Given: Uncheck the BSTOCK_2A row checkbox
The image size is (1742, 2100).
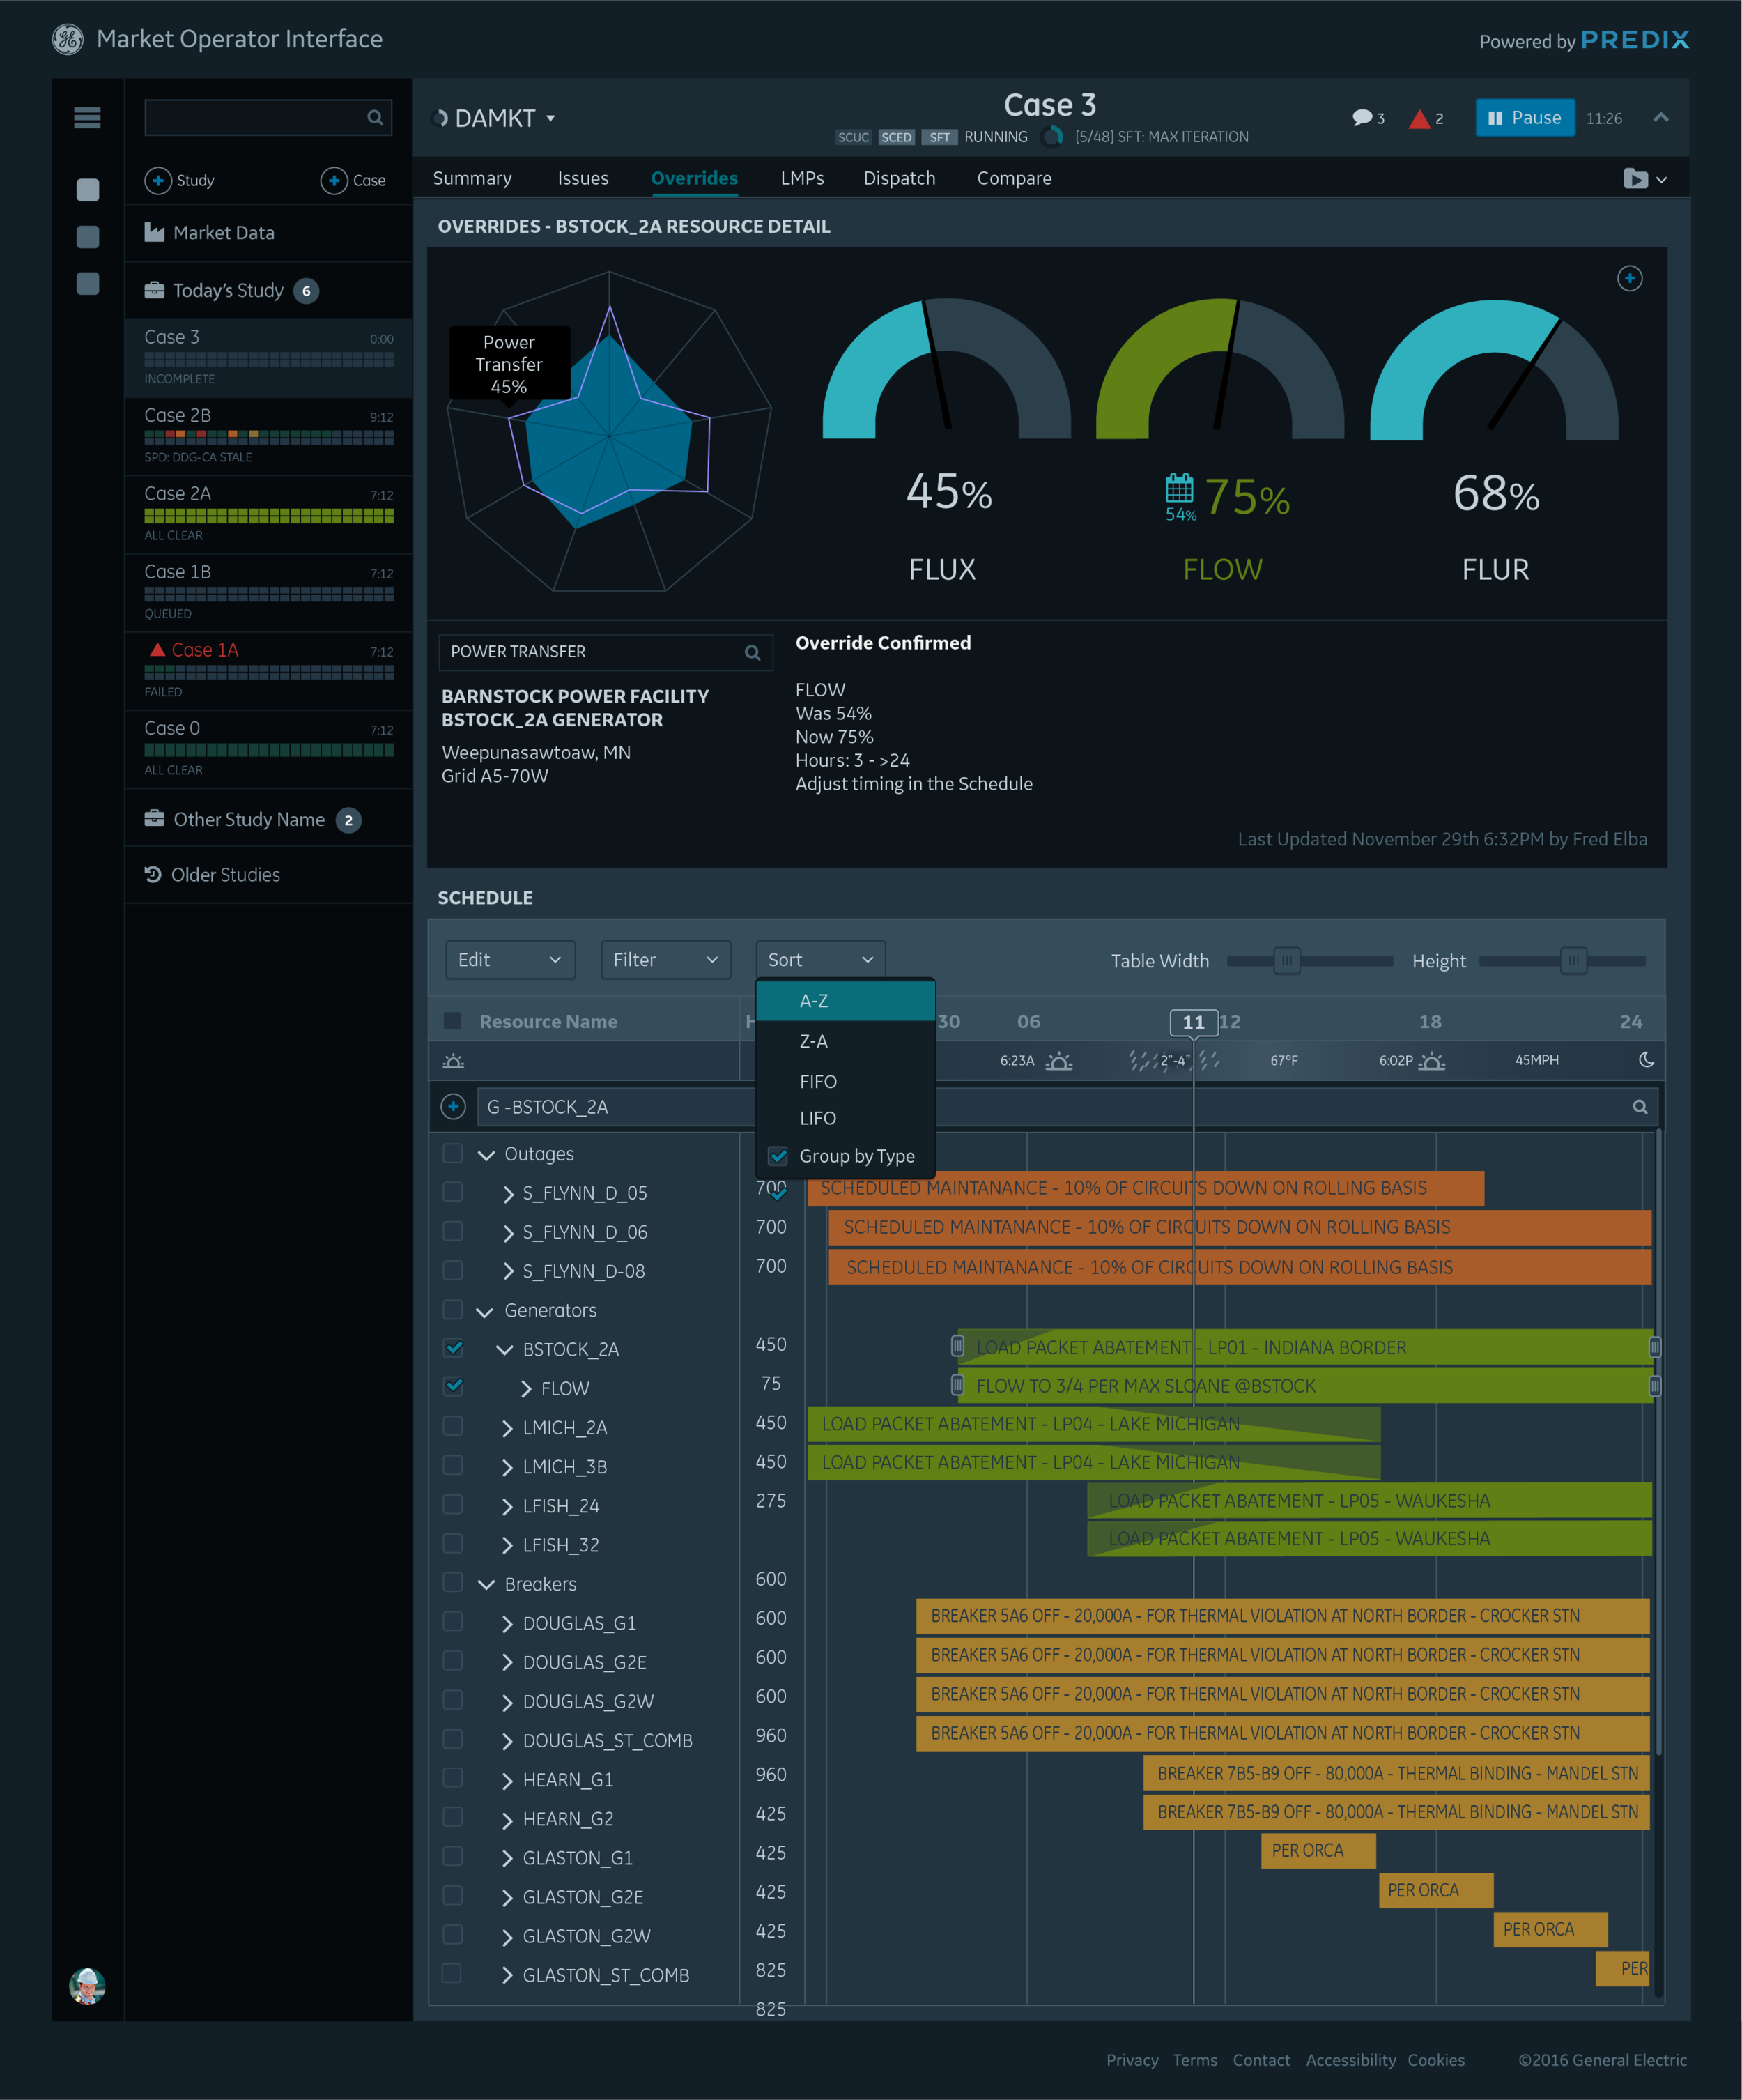Looking at the screenshot, I should point(453,1348).
